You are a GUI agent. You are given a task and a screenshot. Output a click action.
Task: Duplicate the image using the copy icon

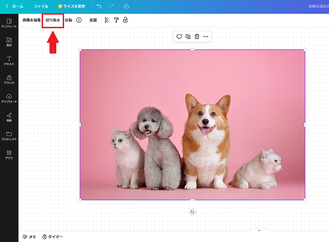click(188, 37)
